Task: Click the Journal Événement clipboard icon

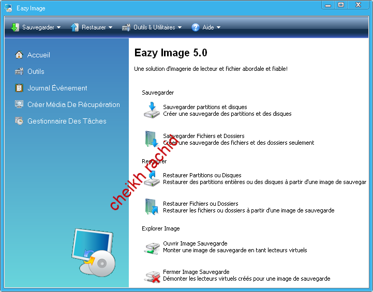Action: click(x=19, y=88)
